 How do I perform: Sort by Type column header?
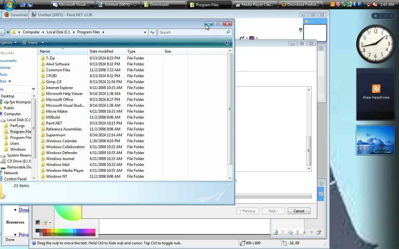pos(144,51)
